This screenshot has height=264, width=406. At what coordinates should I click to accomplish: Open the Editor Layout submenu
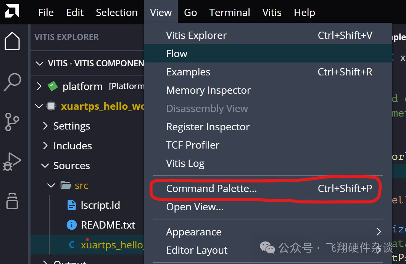tap(268, 250)
